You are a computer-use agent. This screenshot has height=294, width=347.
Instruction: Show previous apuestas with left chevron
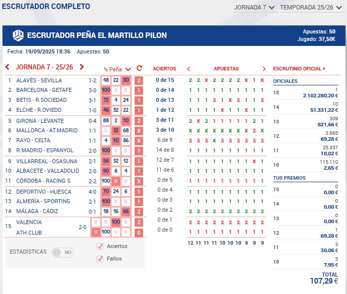[188, 69]
